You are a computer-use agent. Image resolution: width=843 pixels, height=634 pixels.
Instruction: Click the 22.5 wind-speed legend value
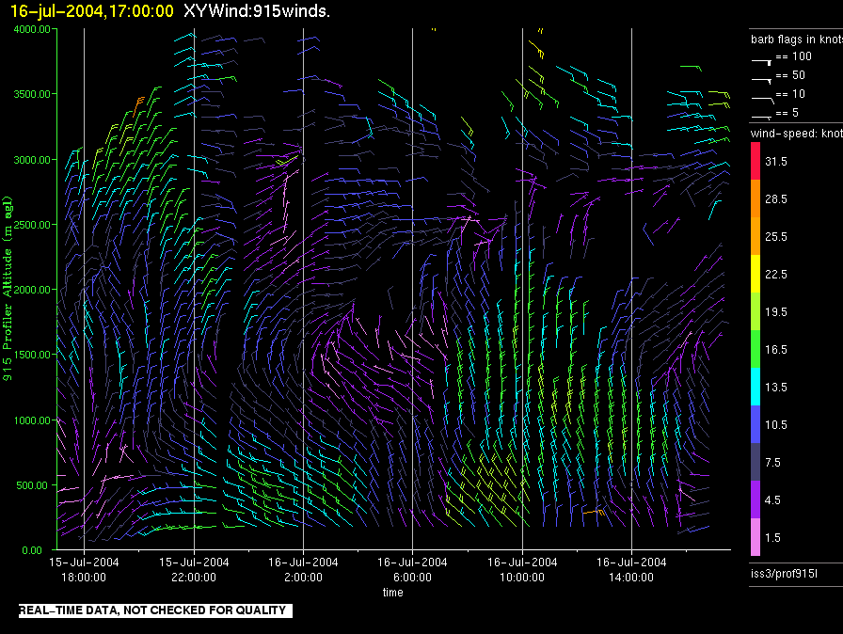(776, 274)
